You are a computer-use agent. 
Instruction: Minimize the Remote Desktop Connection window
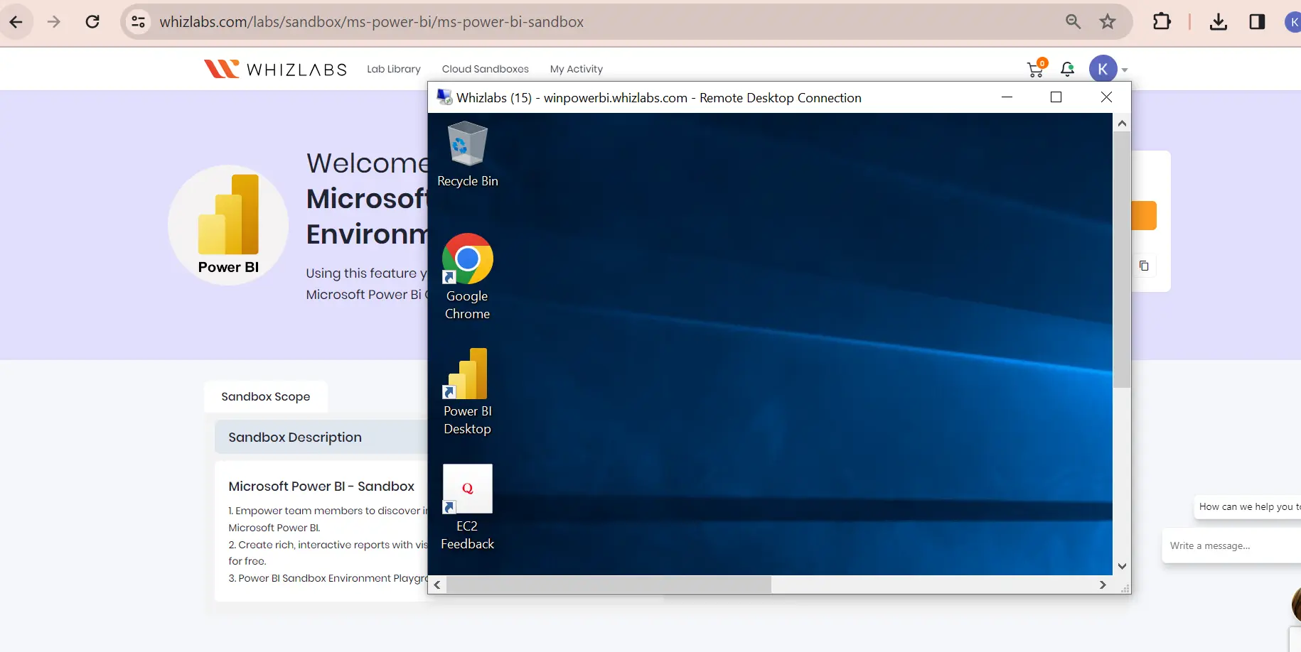(x=1007, y=97)
